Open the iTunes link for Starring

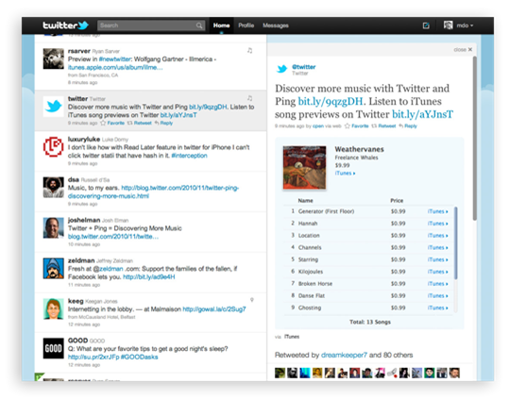437,259
